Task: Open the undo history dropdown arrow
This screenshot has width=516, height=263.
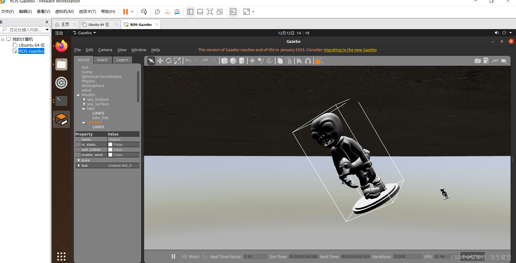Action: tap(197, 61)
